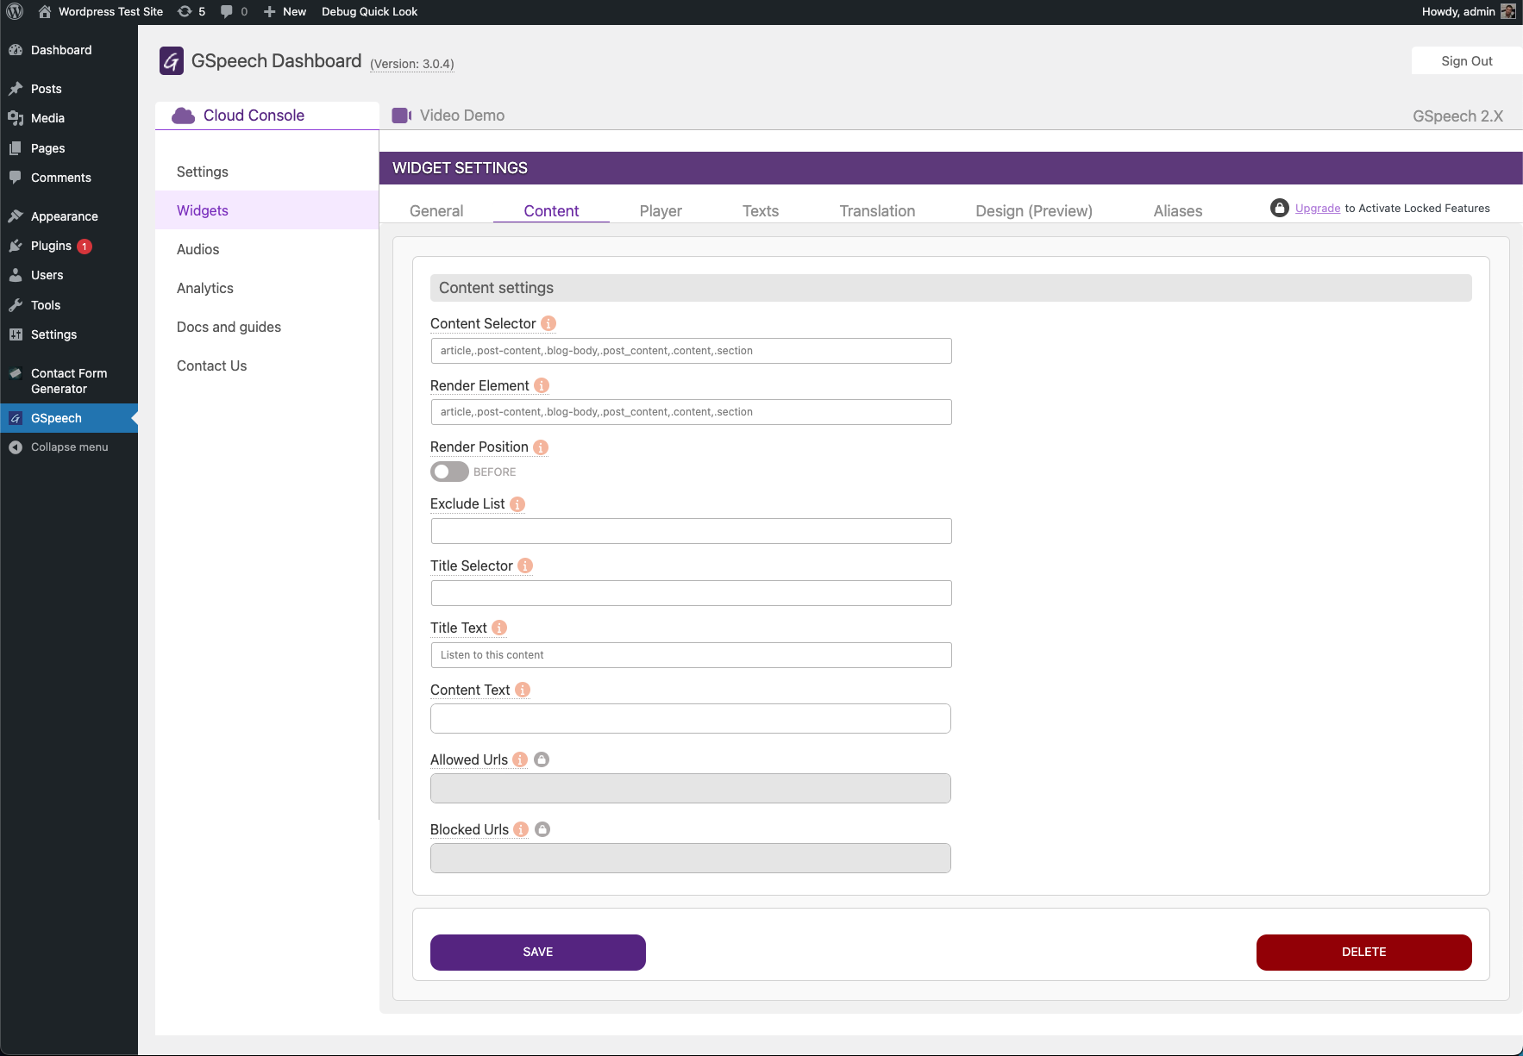
Task: Show info for Title Text
Action: point(499,628)
